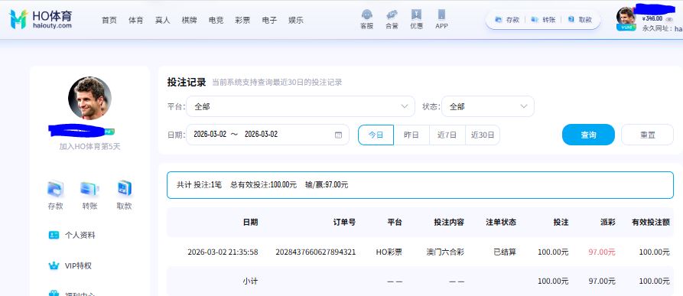This screenshot has height=296, width=683.
Task: Click 澳门六合彩 bet content cell
Action: click(x=445, y=252)
